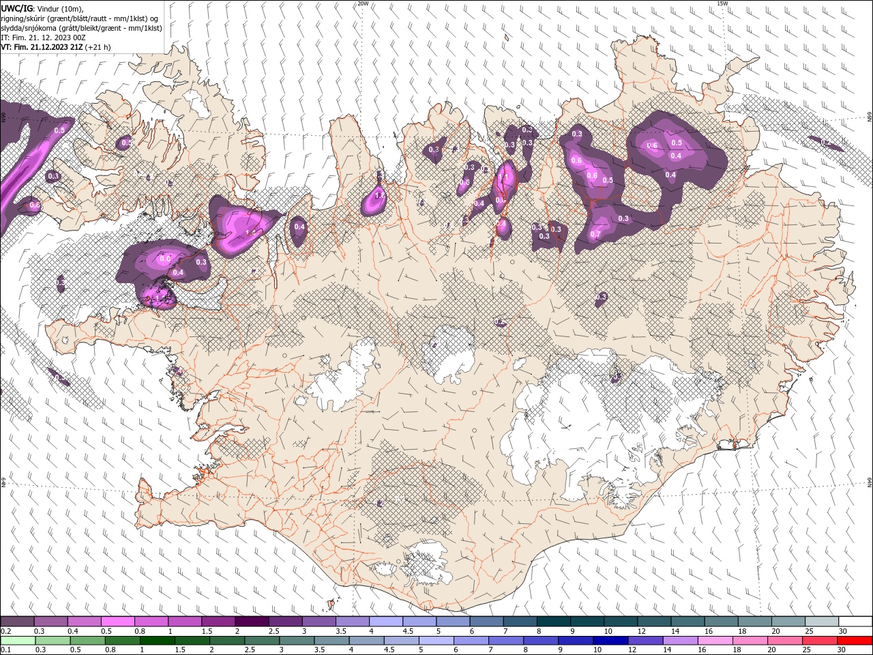Click the 64N latitude label on the right edge

(869, 482)
